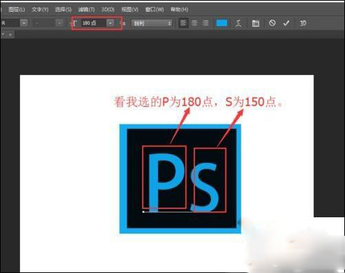Open the 帮助(H) menu
Image resolution: width=345 pixels, height=273 pixels.
click(x=179, y=10)
